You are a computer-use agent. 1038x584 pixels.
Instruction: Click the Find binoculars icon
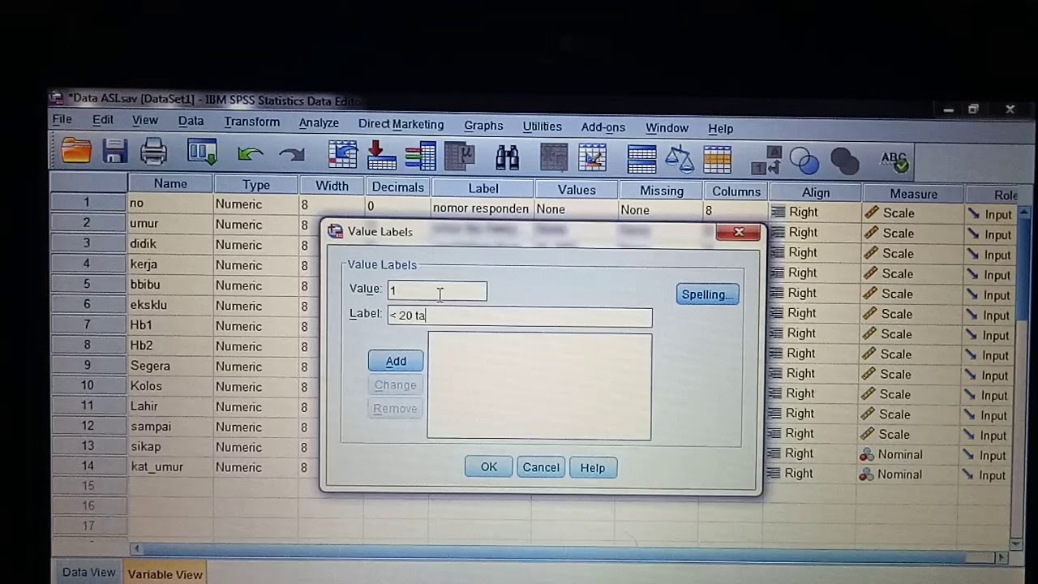click(x=508, y=157)
